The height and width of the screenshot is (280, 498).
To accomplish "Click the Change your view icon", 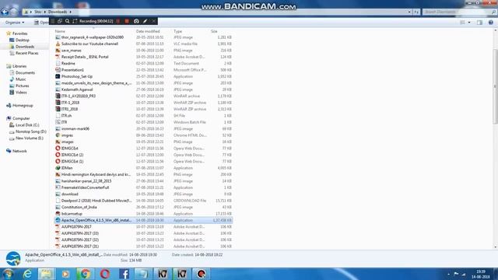I will 463,23.
